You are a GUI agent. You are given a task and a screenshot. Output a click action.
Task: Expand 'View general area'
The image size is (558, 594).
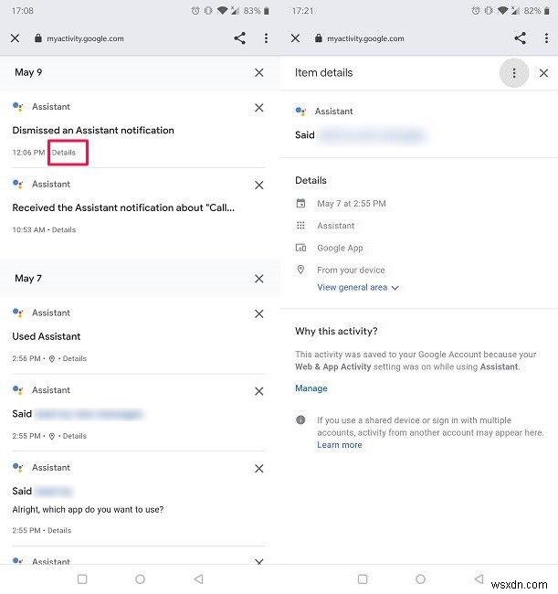click(x=358, y=288)
